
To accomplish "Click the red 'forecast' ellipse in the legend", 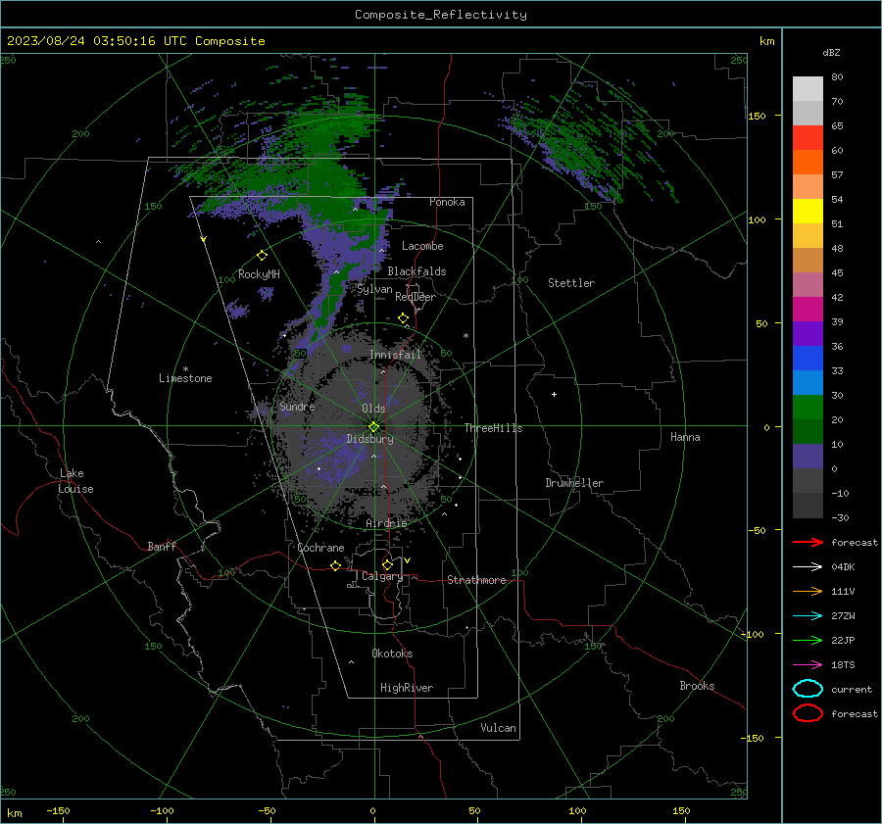I will 808,713.
